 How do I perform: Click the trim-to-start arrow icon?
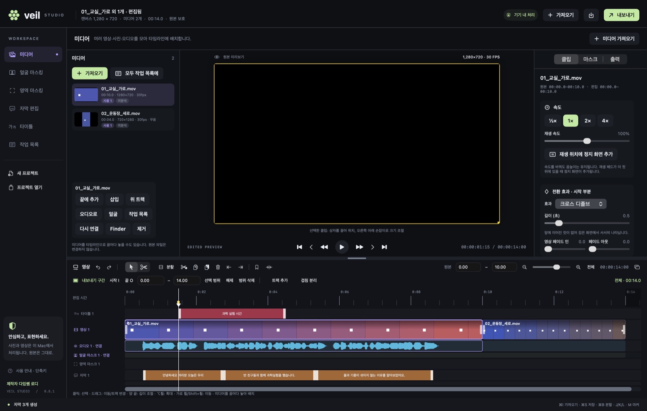(x=229, y=267)
